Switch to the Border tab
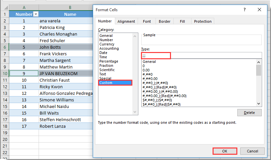Viewport: 271px width, 160px height. (x=164, y=21)
